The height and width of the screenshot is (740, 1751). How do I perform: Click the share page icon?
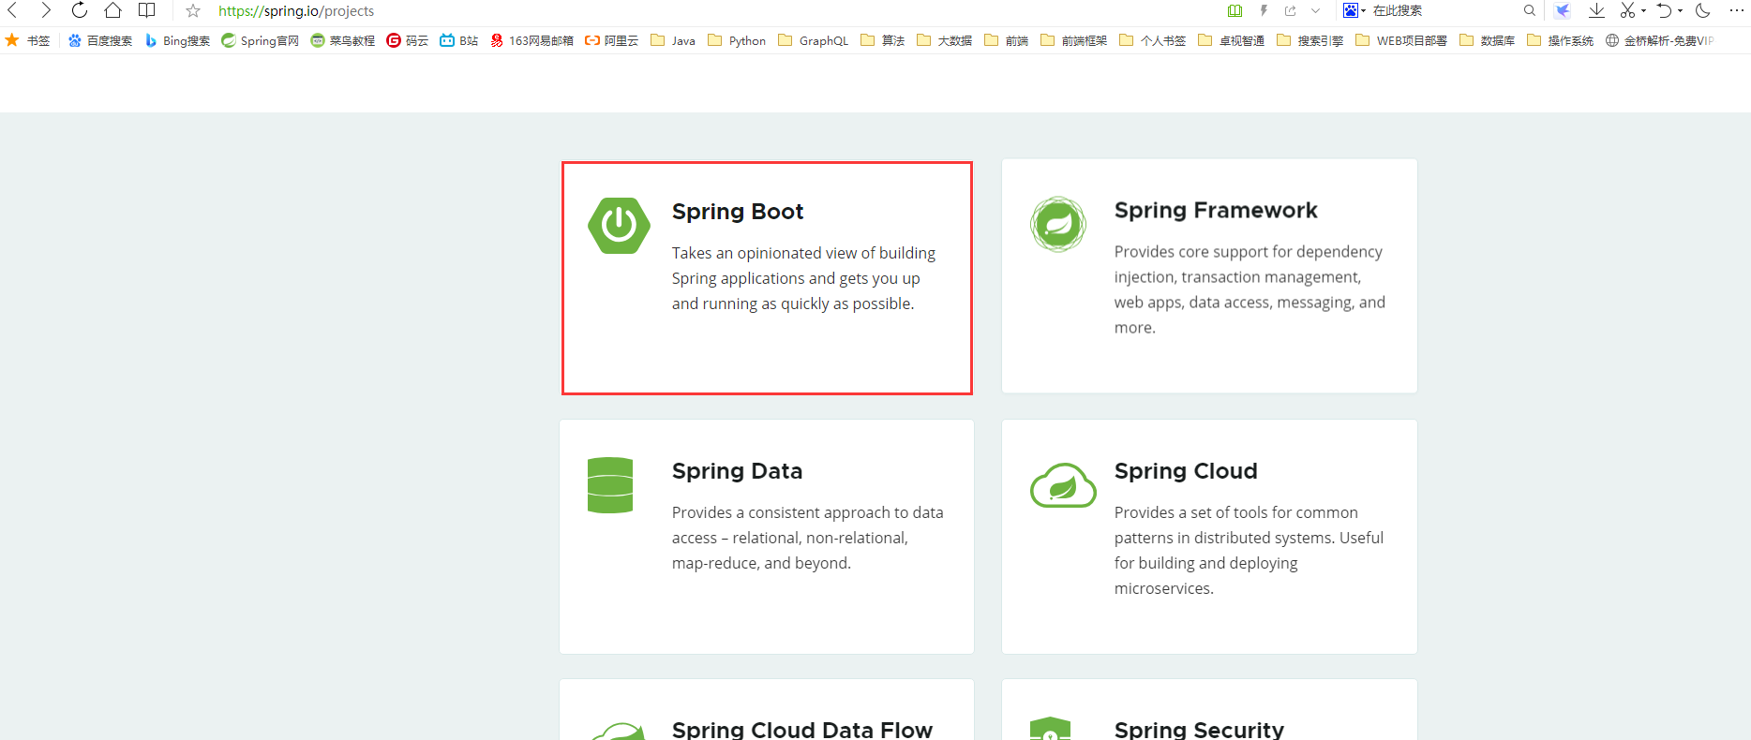click(1291, 11)
